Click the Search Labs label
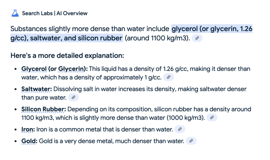The width and height of the screenshot is (270, 160). (x=37, y=13)
